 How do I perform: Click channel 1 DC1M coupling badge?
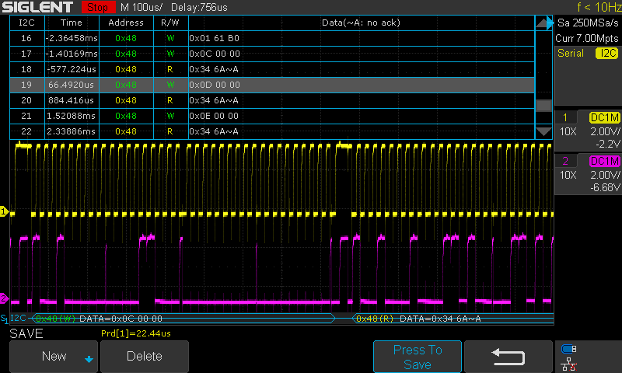coord(605,117)
